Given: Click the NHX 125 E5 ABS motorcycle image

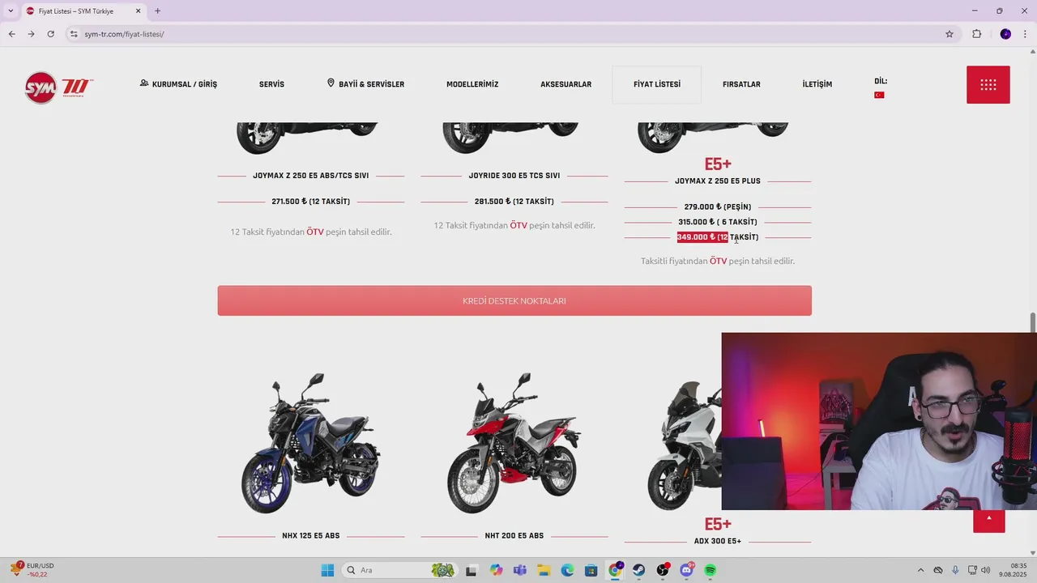Looking at the screenshot, I should [311, 443].
